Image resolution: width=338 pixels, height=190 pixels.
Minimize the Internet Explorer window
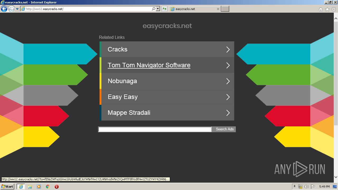pos(326,2)
